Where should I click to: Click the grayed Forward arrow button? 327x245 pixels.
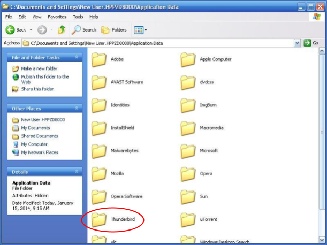(42, 30)
